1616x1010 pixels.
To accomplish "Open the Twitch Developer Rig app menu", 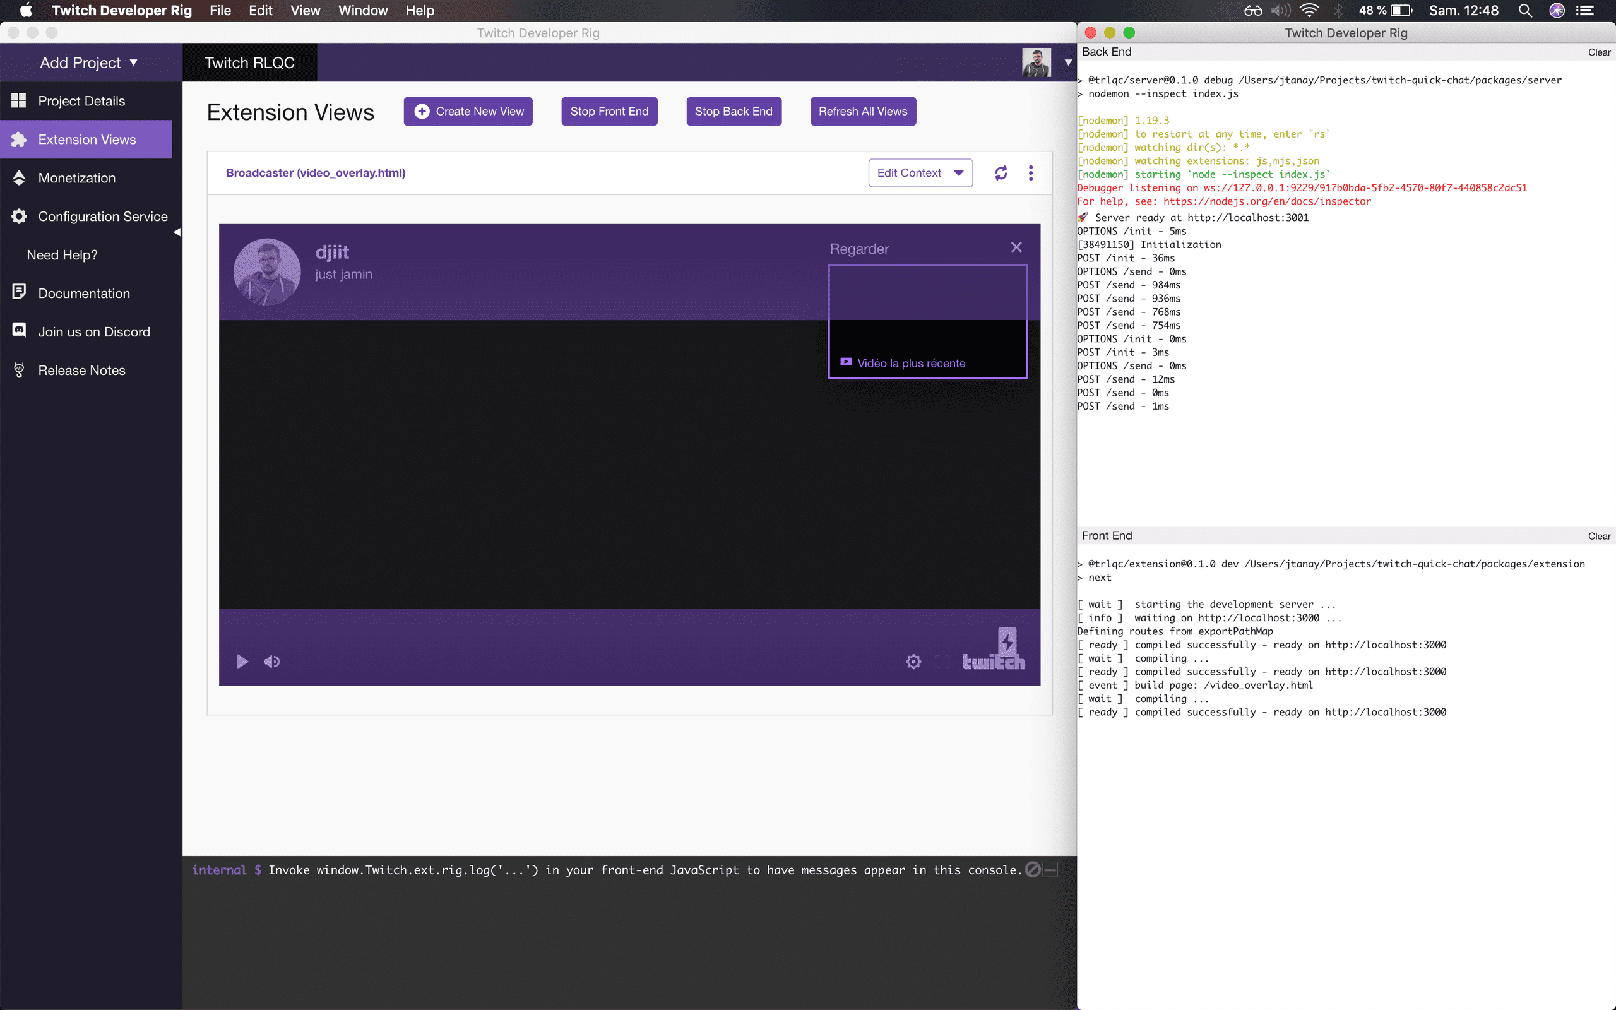I will pyautogui.click(x=122, y=11).
